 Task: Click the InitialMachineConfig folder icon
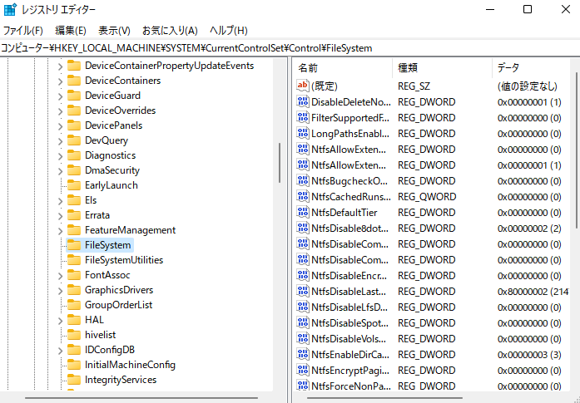(74, 365)
